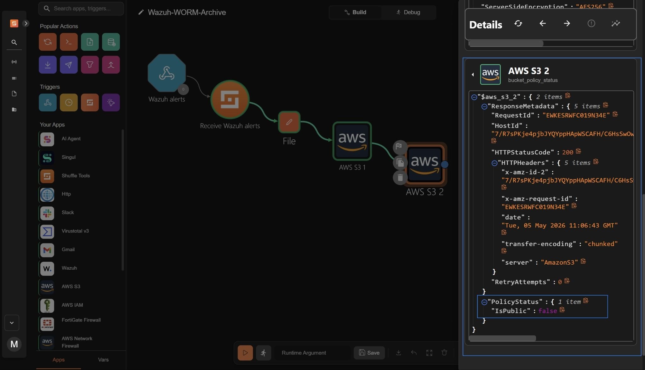Image resolution: width=645 pixels, height=370 pixels.
Task: Open the datastore table icon in the left rail
Action: [14, 109]
